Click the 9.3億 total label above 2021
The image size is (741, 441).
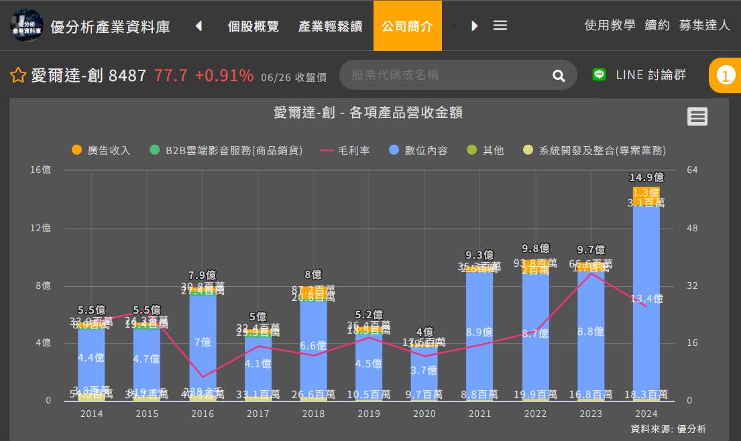[479, 255]
